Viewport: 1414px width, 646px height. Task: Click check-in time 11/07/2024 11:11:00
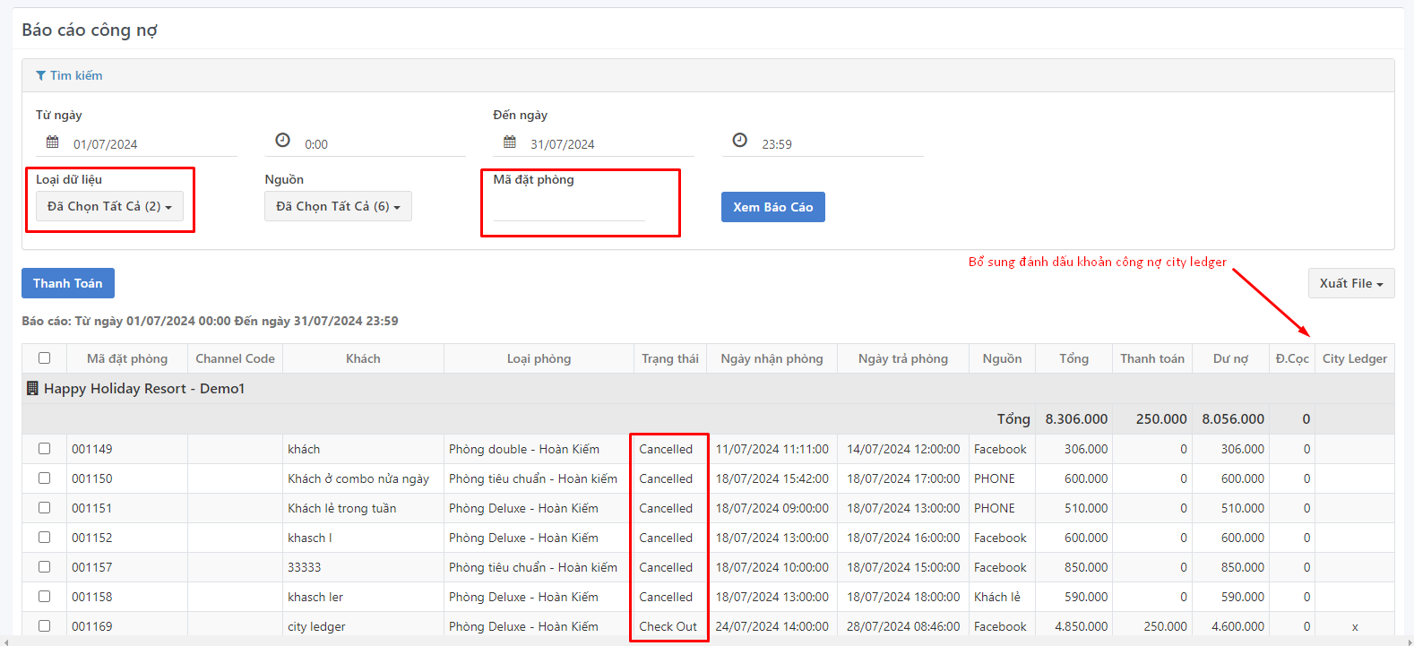(772, 449)
